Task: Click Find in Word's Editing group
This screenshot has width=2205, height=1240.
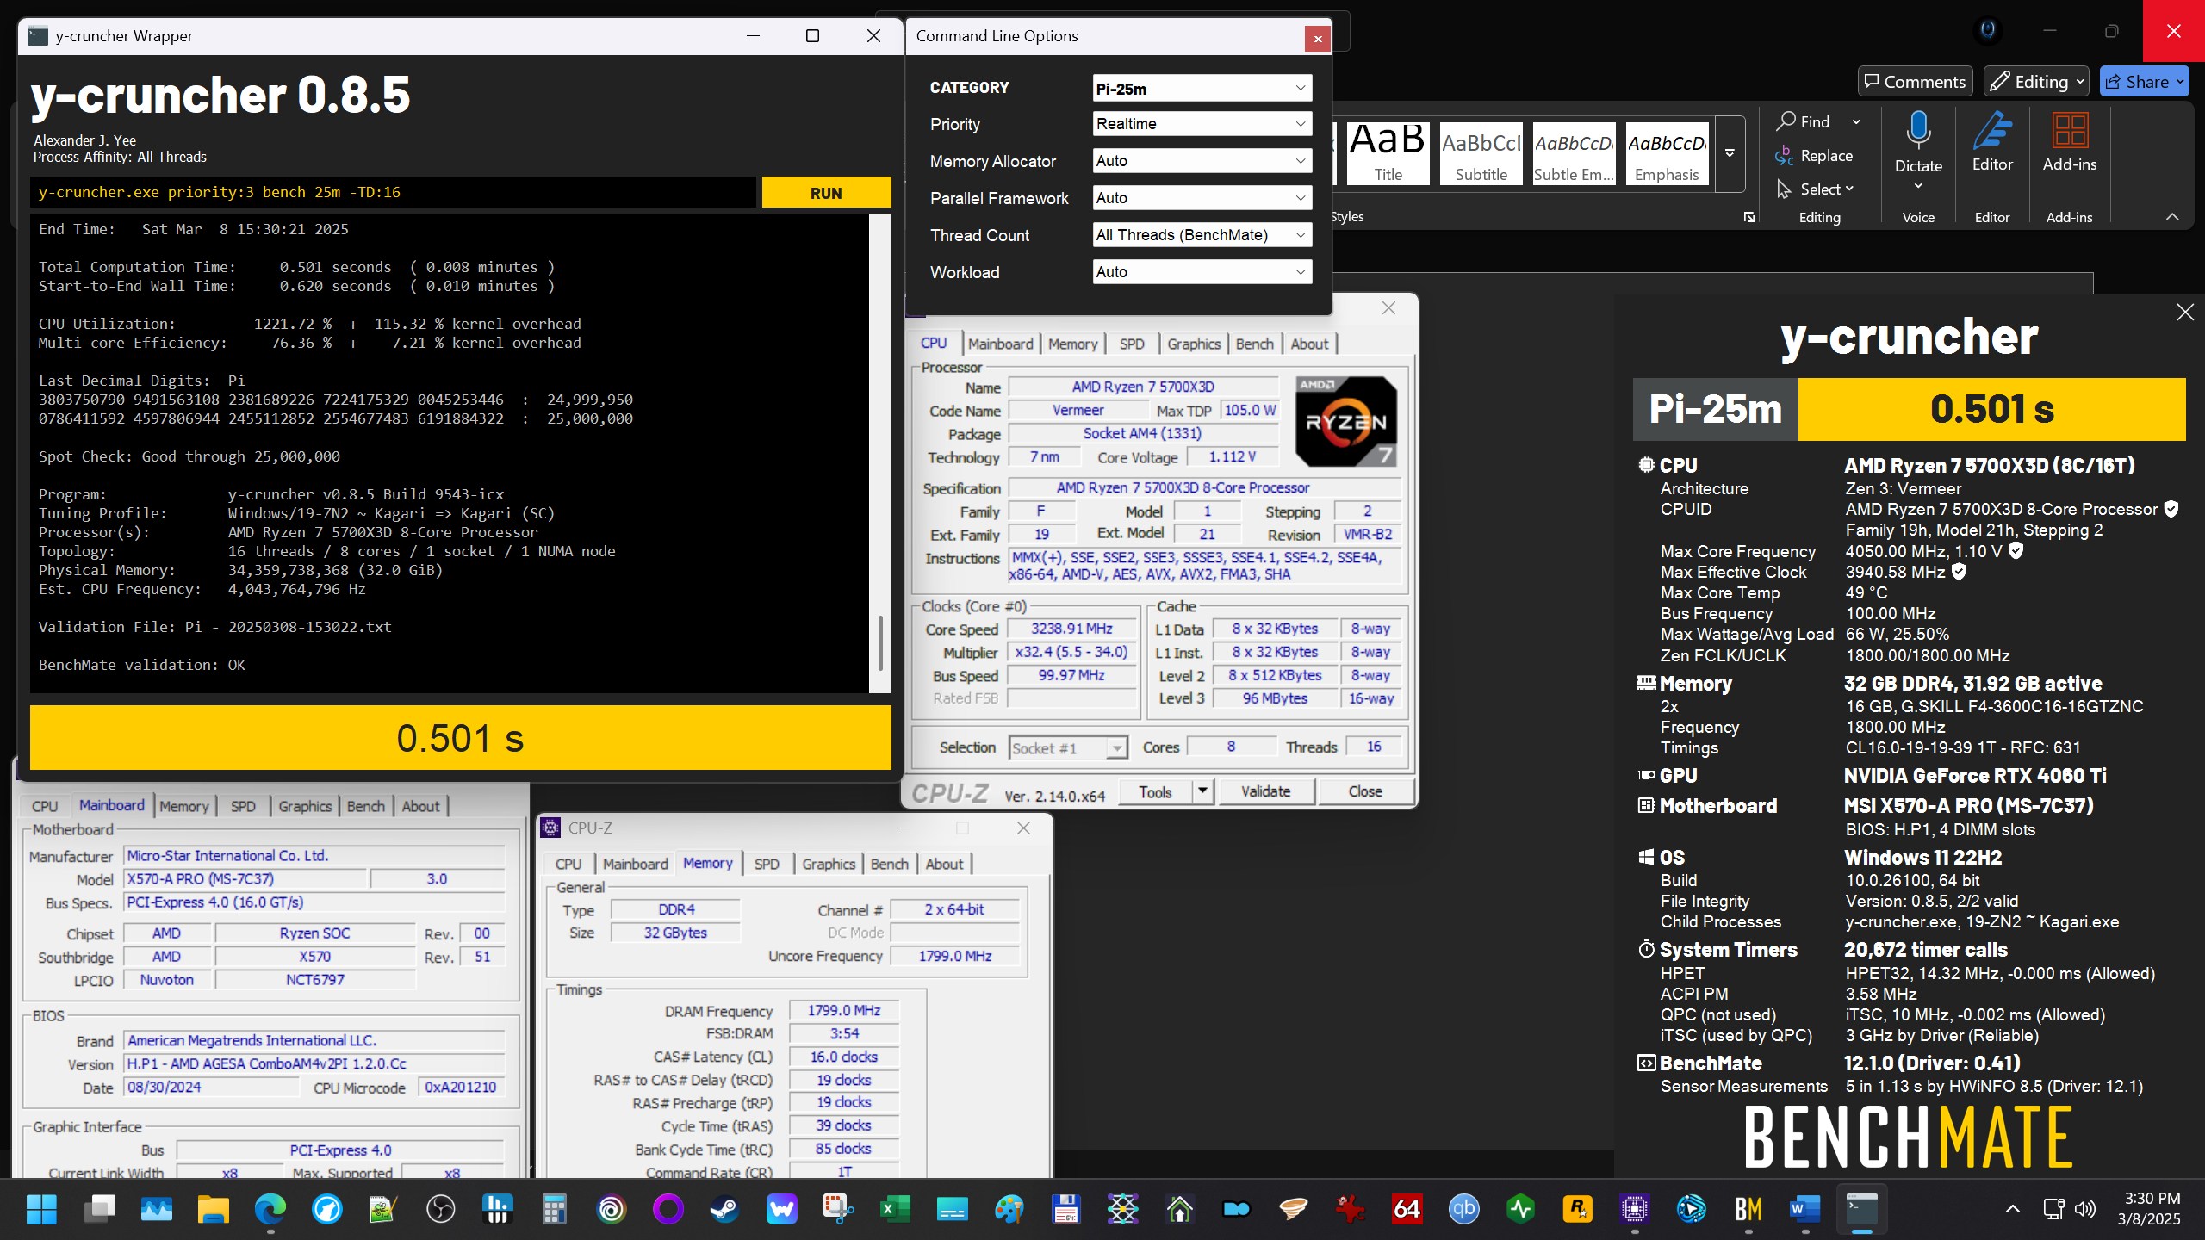Action: (1804, 122)
